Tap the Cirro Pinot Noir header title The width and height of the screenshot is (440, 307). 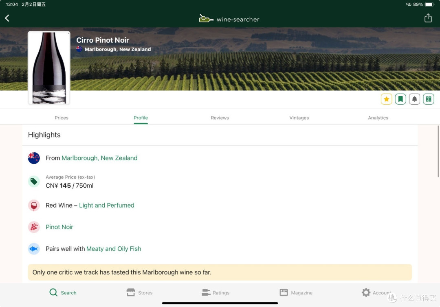click(103, 40)
